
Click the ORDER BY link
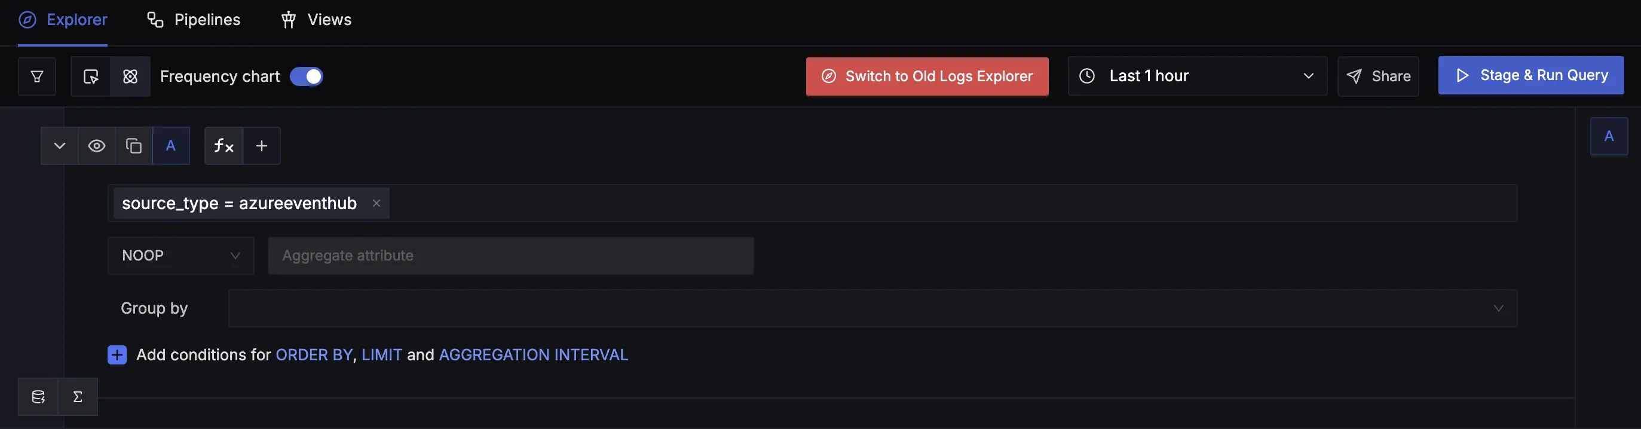(x=314, y=354)
